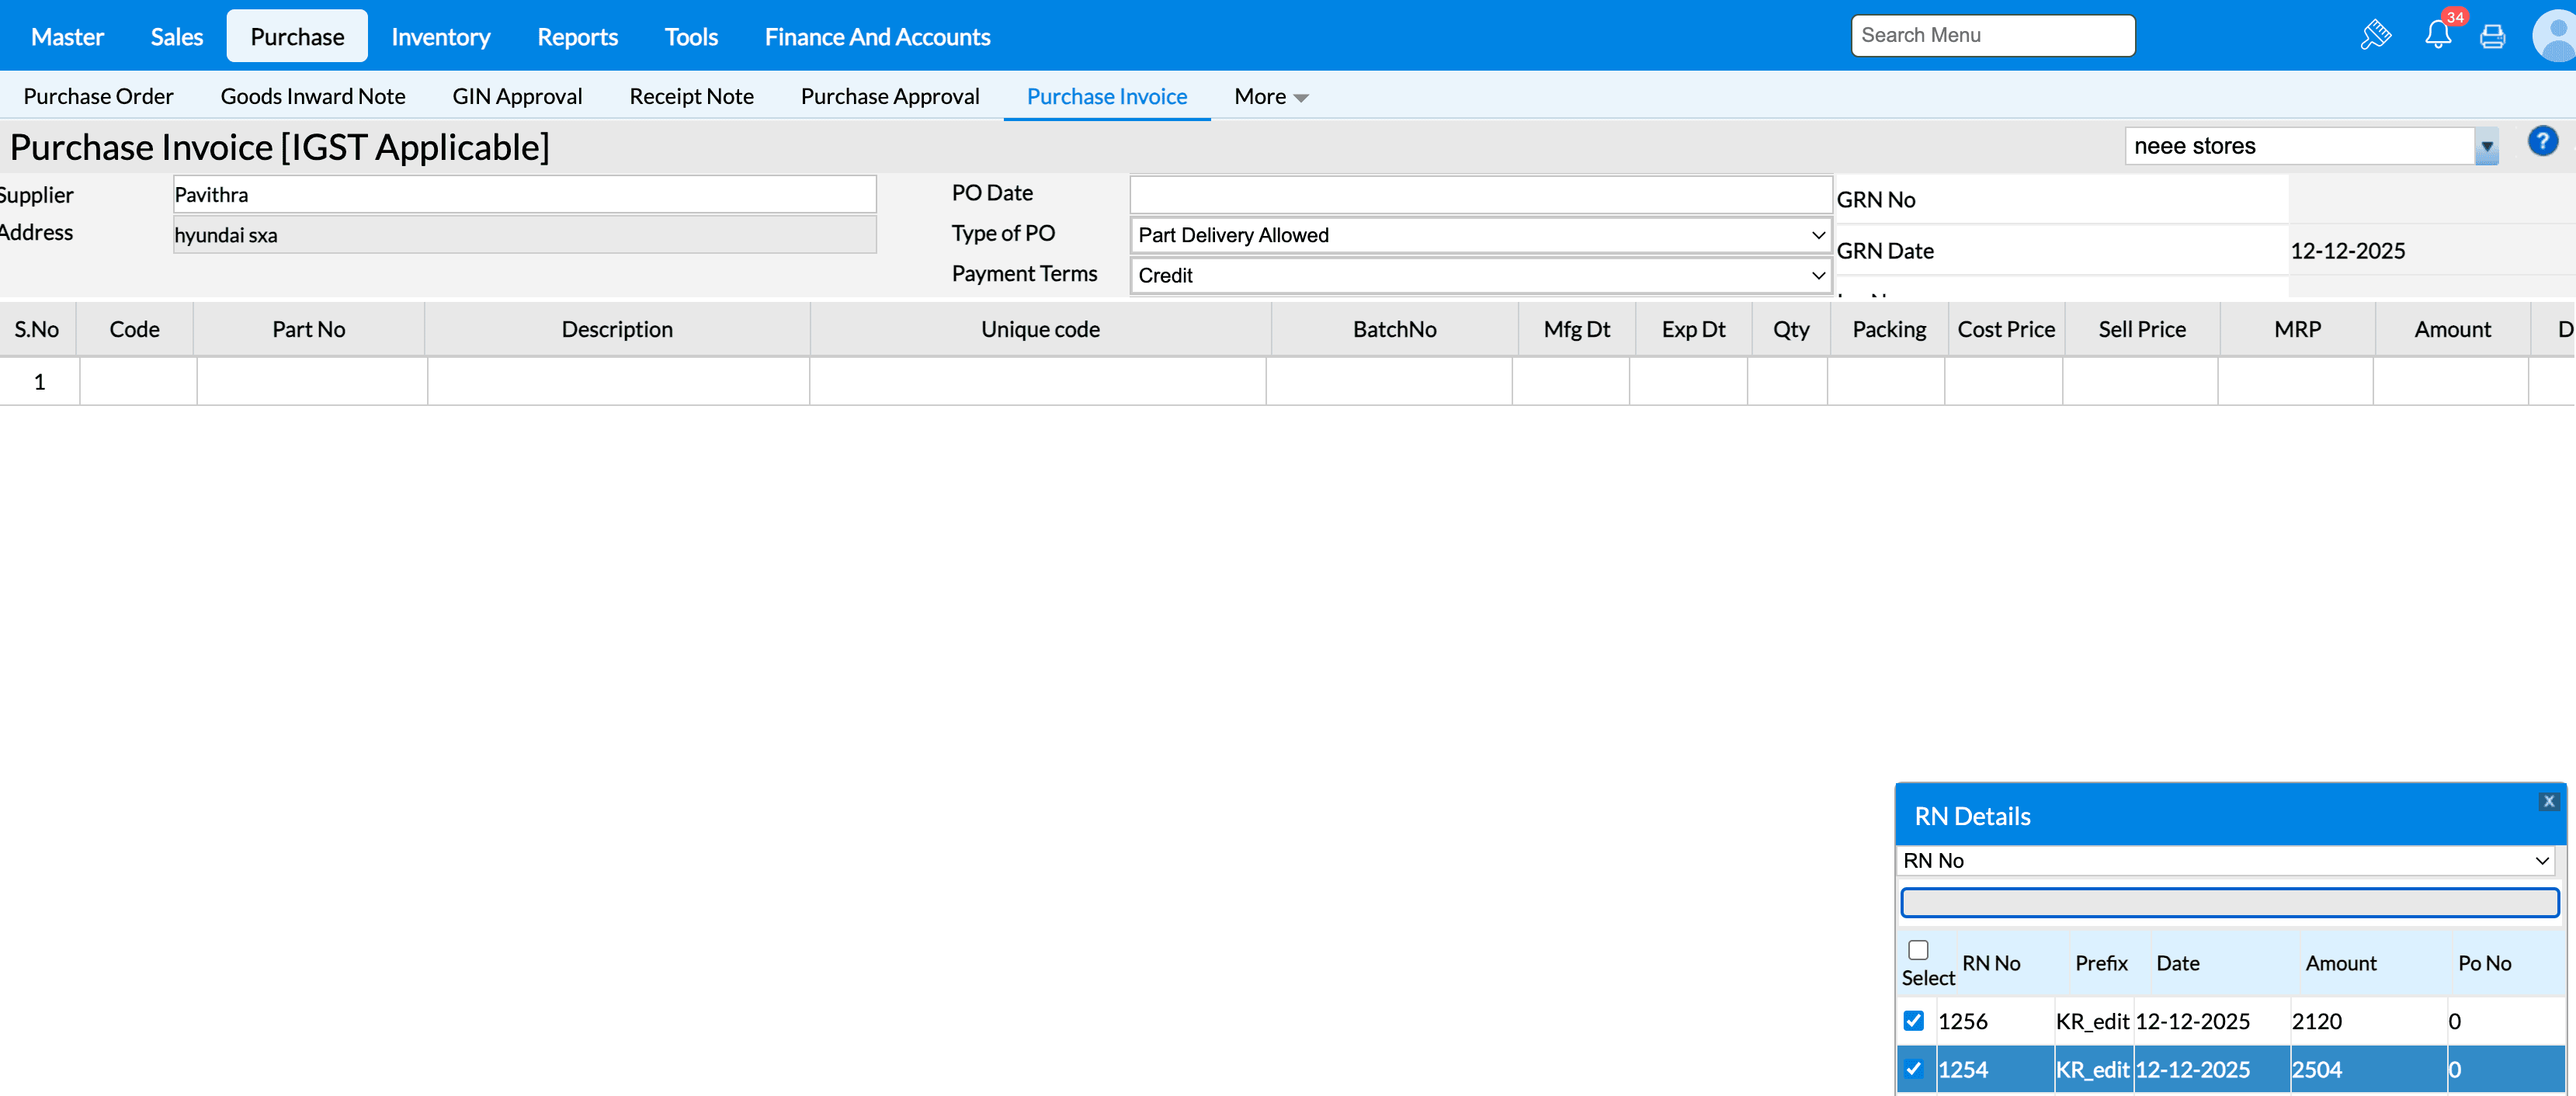Click the printer icon in header
2576x1096 pixels.
pos(2492,37)
